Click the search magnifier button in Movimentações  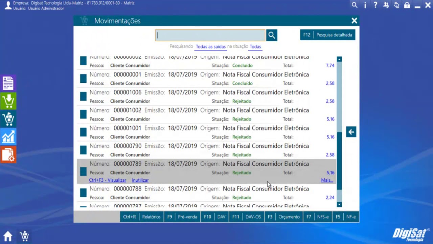pyautogui.click(x=272, y=35)
